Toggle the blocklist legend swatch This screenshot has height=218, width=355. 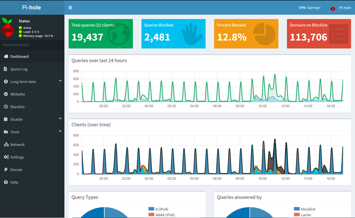(x=297, y=209)
